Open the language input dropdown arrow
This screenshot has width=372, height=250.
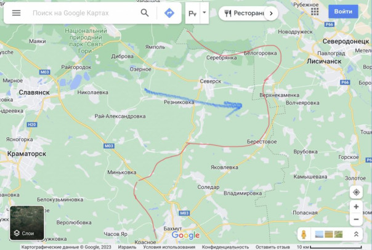pos(204,13)
